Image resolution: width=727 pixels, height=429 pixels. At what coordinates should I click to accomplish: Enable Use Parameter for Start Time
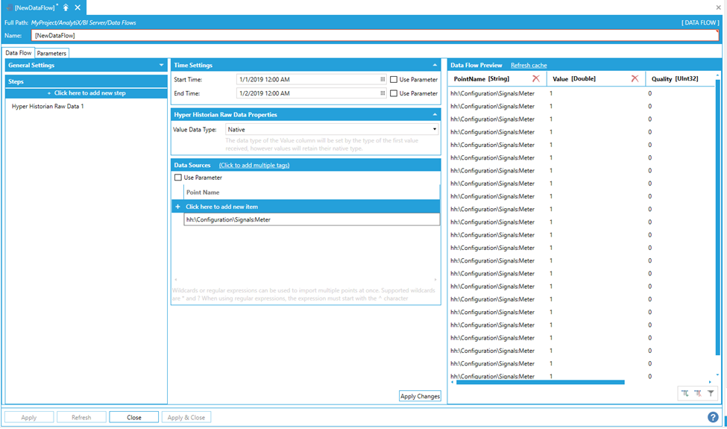[394, 80]
